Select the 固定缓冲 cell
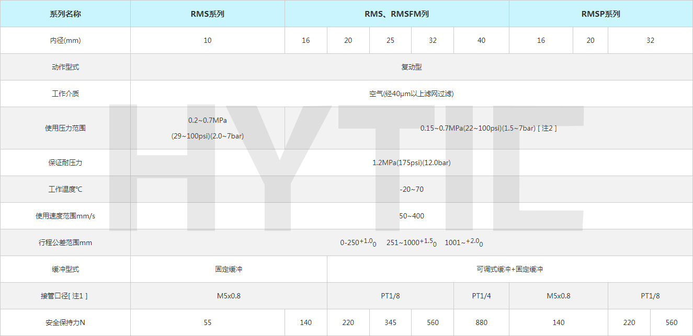This screenshot has width=693, height=336. click(x=229, y=269)
